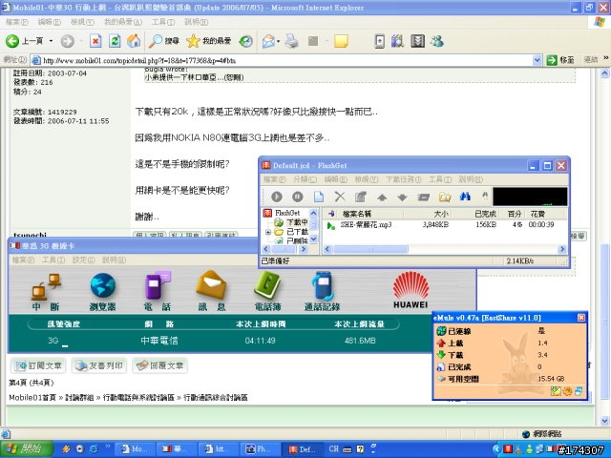Open the IE mail button dropdown arrow
Screen dimensions: 611x458
[x=278, y=41]
